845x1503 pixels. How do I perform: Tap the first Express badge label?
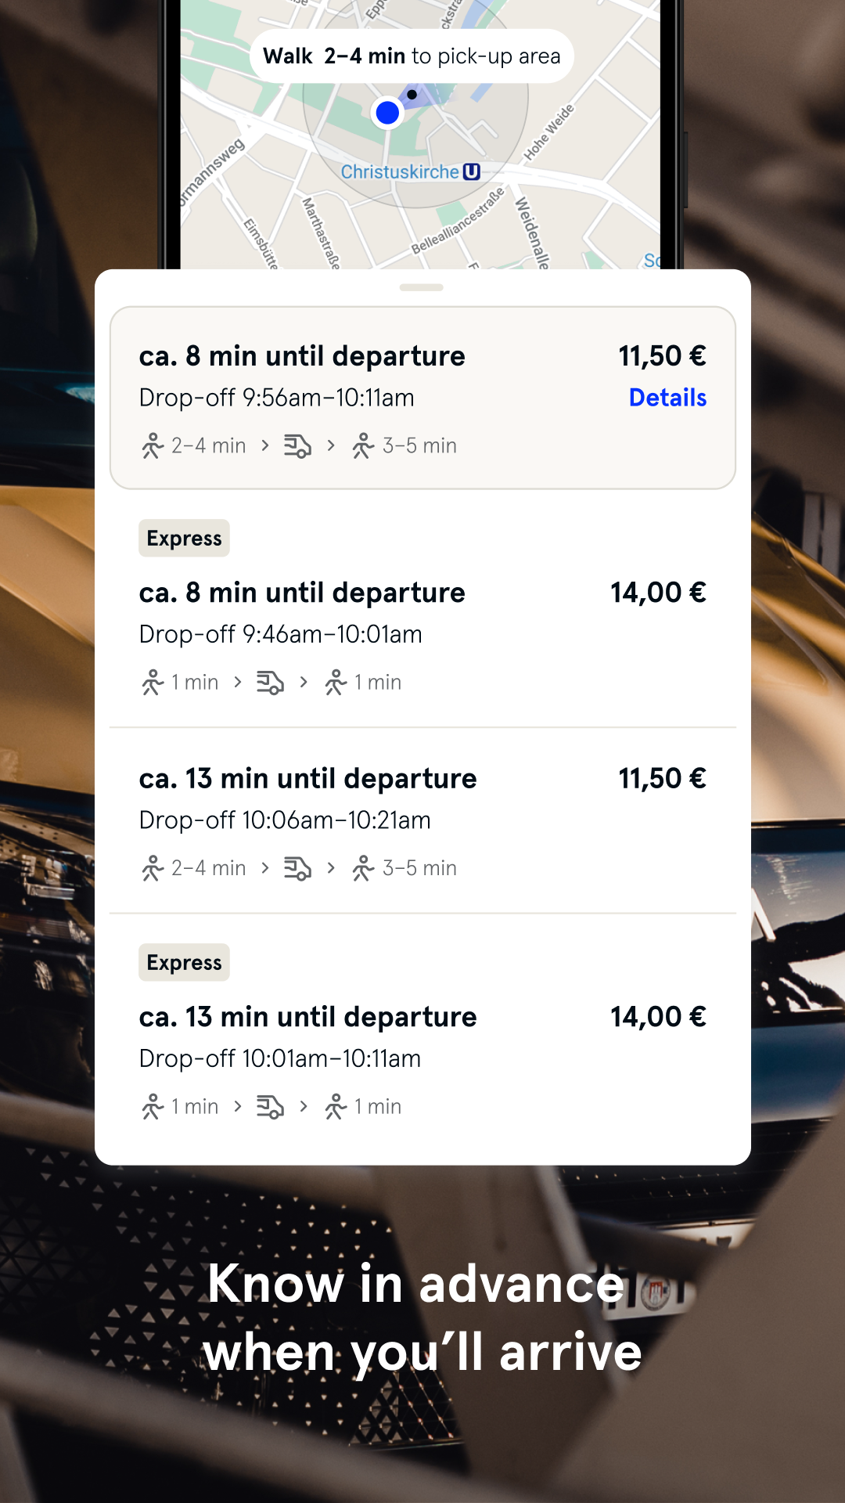coord(184,539)
